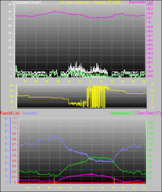Click the 15 mph windspeed axis value
The height and width of the screenshot is (192, 162).
point(10,55)
